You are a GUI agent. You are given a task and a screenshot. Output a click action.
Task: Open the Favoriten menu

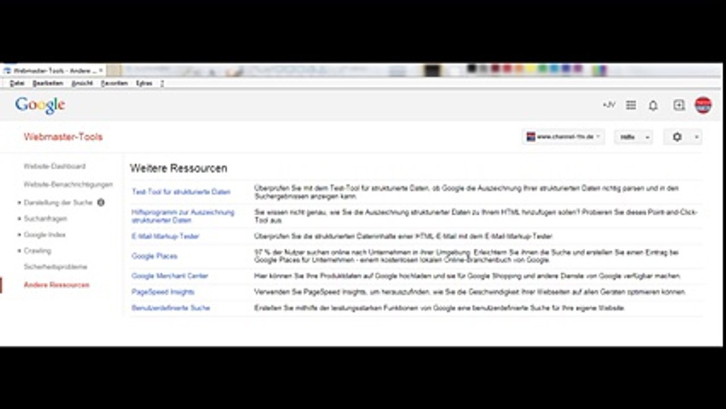click(114, 83)
